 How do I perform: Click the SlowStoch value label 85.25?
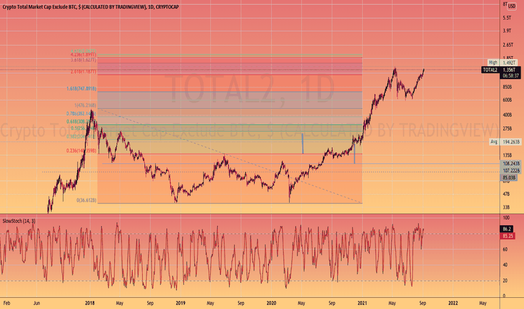(508, 236)
